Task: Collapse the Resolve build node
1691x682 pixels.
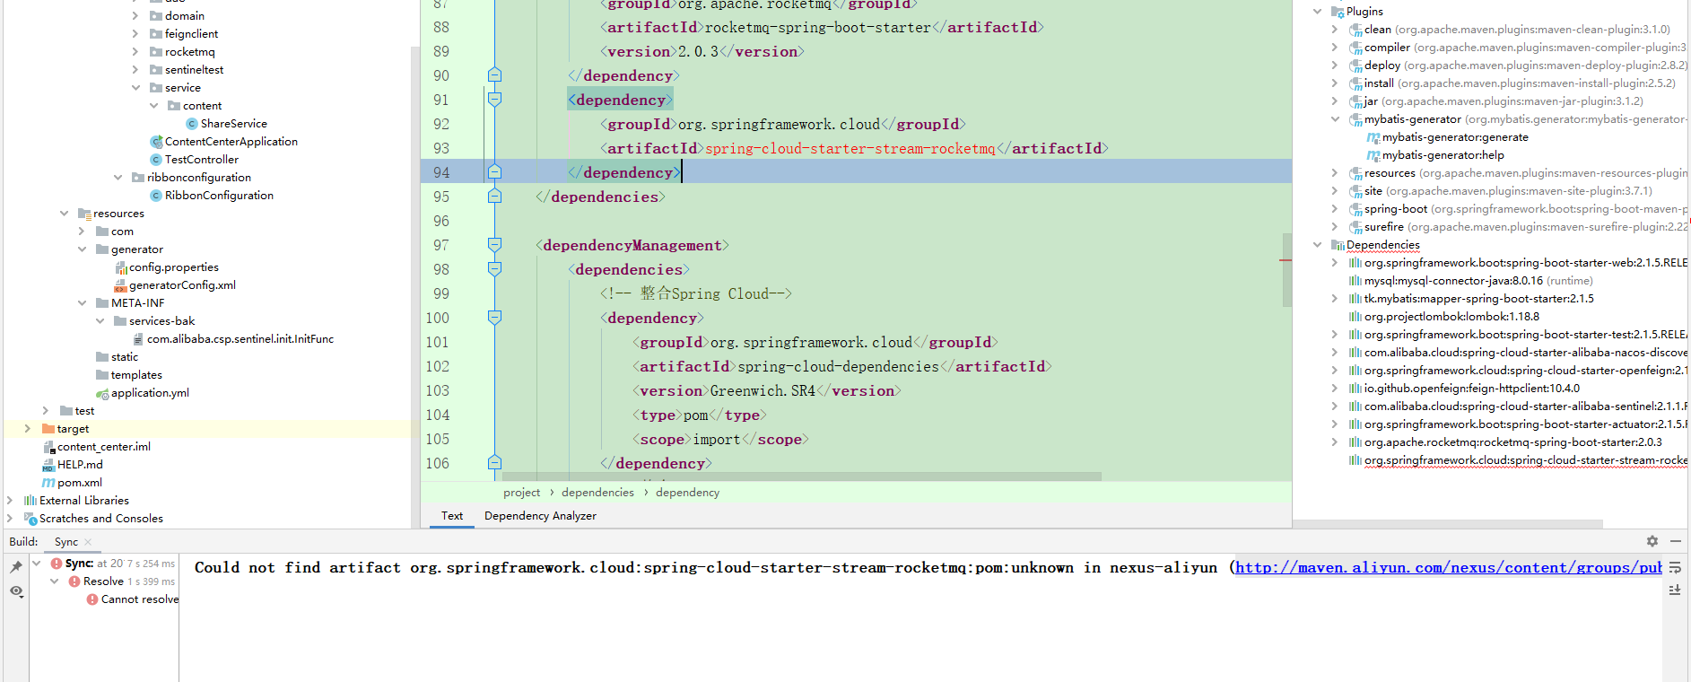Action: click(55, 581)
